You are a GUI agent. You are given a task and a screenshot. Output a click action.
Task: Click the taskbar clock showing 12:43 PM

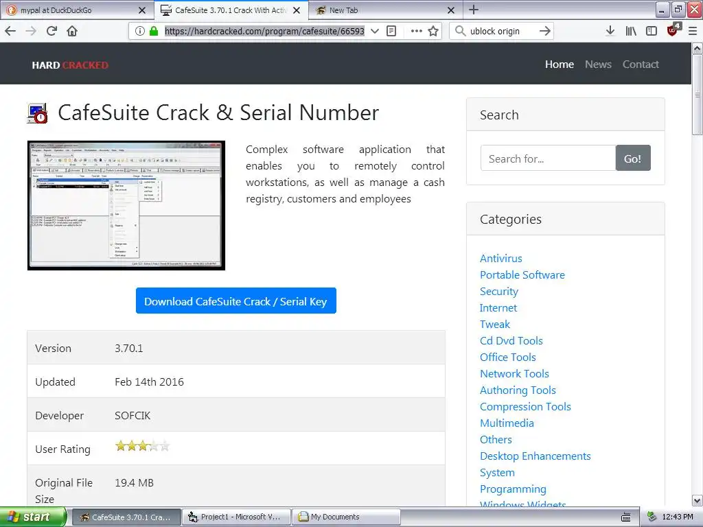click(x=677, y=517)
